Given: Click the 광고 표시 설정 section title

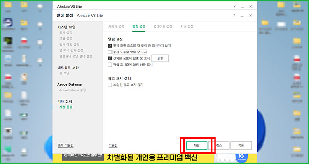Looking at the screenshot, I should click(x=119, y=79).
